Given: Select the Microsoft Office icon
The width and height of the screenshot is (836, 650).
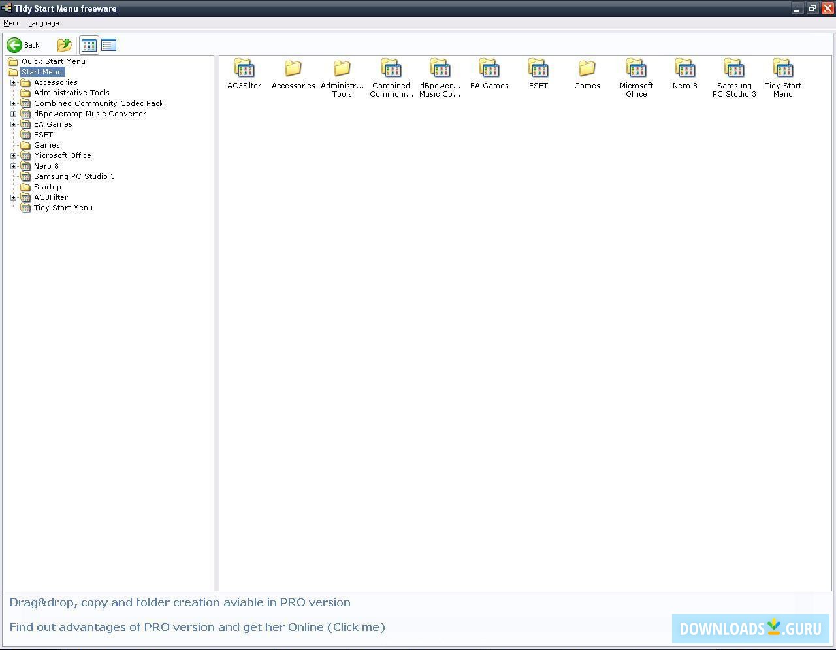Looking at the screenshot, I should click(635, 68).
